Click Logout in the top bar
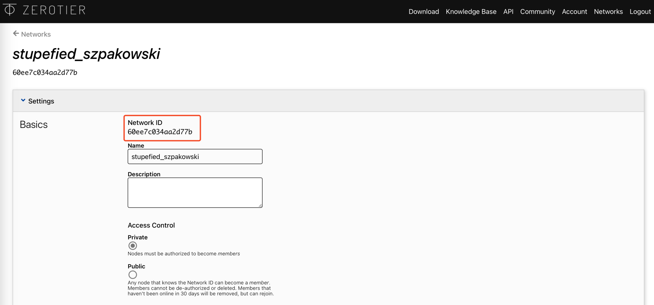The height and width of the screenshot is (305, 654). click(x=640, y=11)
